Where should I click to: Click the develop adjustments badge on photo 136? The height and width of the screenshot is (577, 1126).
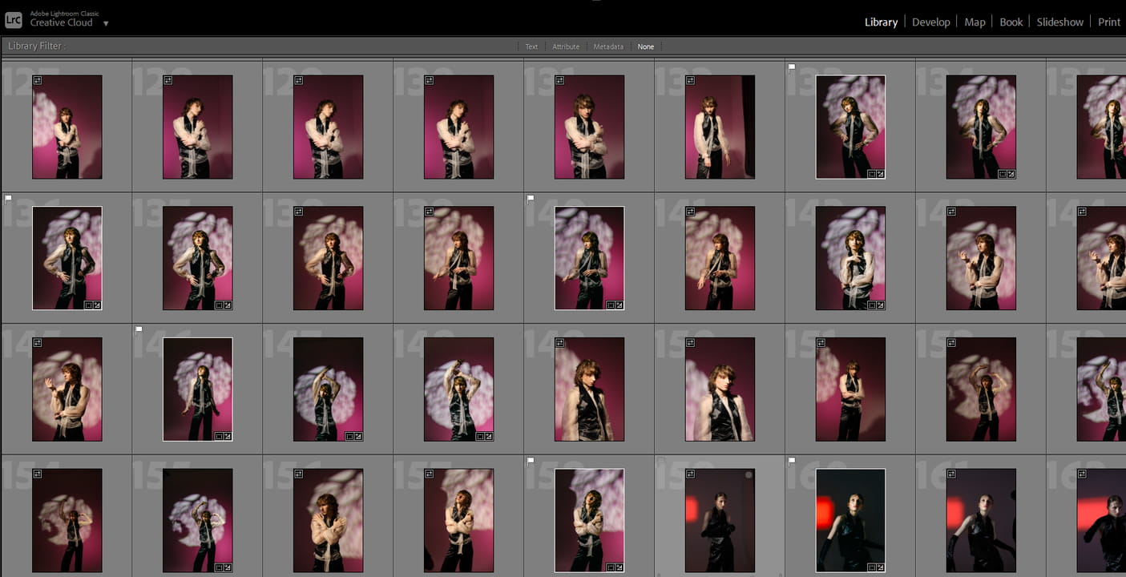[x=96, y=305]
